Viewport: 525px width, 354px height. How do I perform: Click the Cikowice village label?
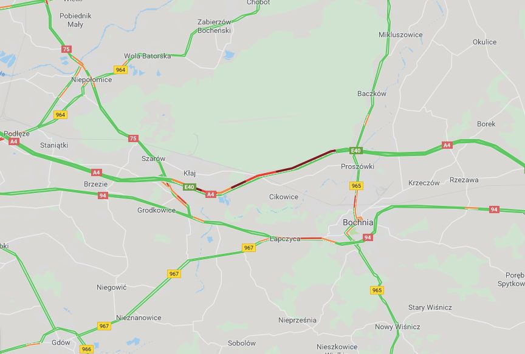(284, 197)
